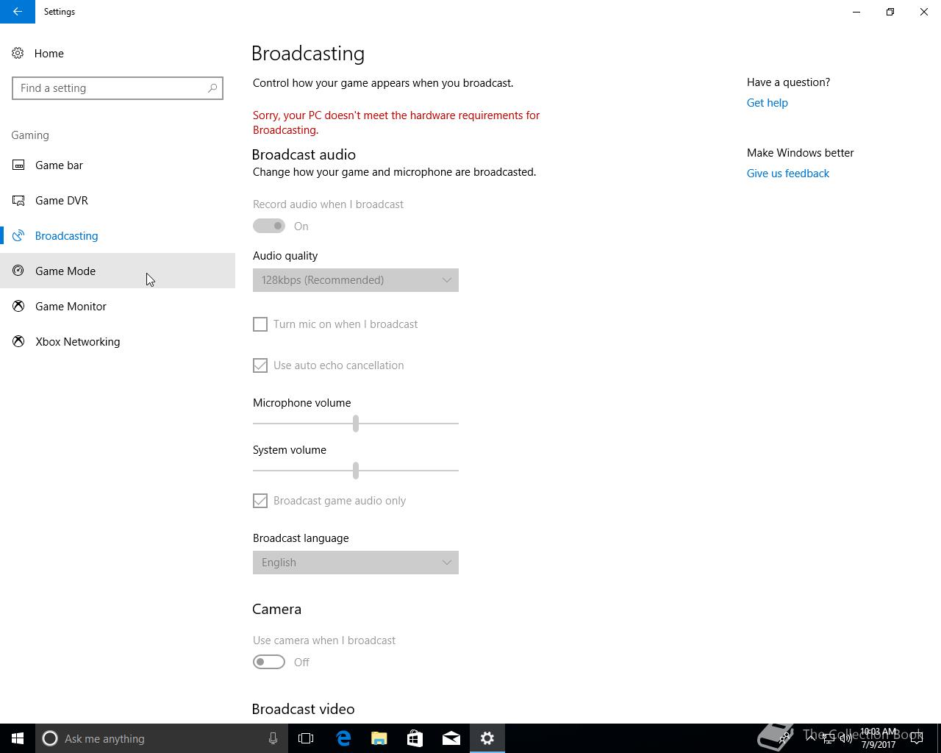Open Task View from the taskbar
The width and height of the screenshot is (941, 753).
[x=306, y=738]
